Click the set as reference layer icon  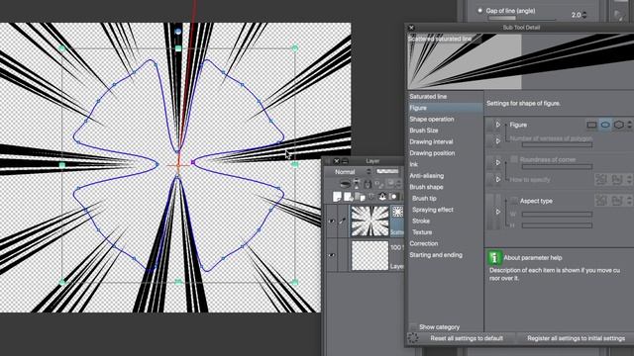357,184
